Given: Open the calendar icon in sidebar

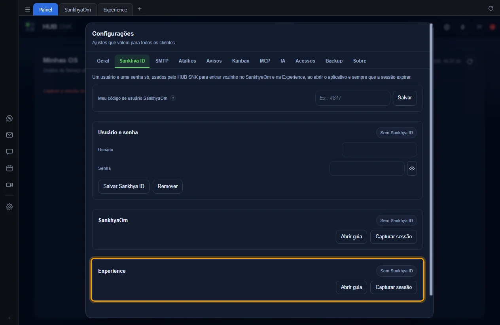Looking at the screenshot, I should coord(9,168).
